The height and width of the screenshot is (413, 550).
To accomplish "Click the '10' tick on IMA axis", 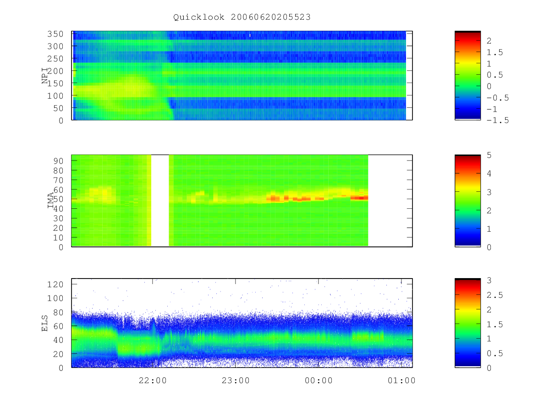I will pyautogui.click(x=59, y=238).
